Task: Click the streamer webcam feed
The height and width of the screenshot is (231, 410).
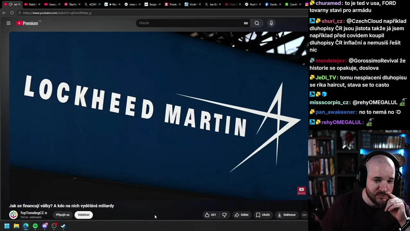Action: tap(359, 180)
